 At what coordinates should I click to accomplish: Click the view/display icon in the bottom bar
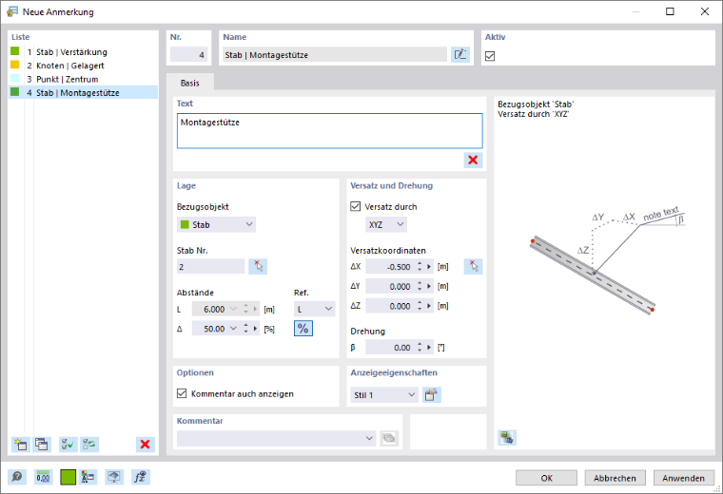114,478
